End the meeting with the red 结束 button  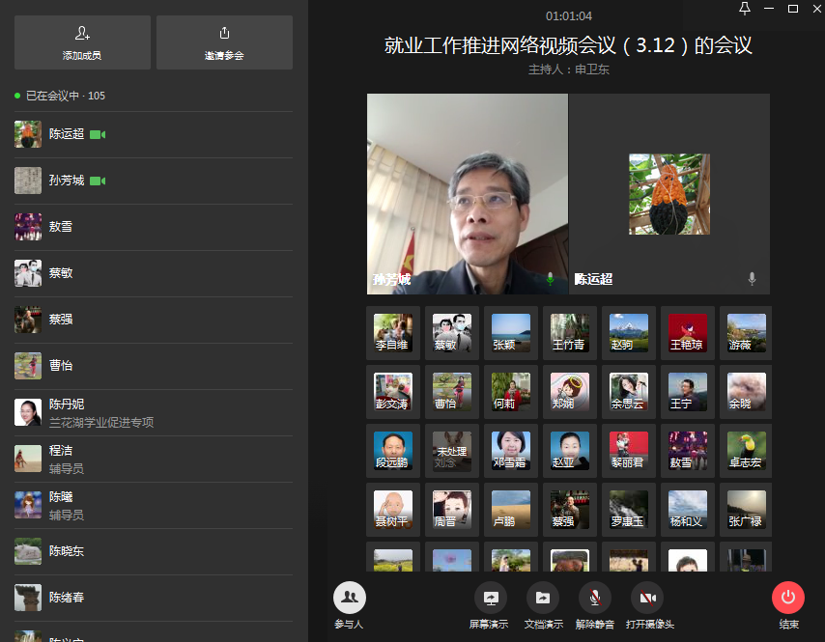click(x=788, y=598)
